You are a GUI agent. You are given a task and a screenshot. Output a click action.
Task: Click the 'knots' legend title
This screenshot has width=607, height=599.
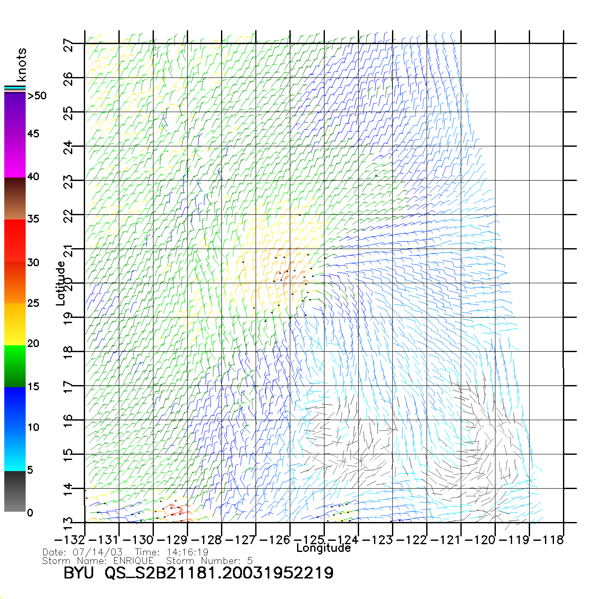click(x=21, y=65)
